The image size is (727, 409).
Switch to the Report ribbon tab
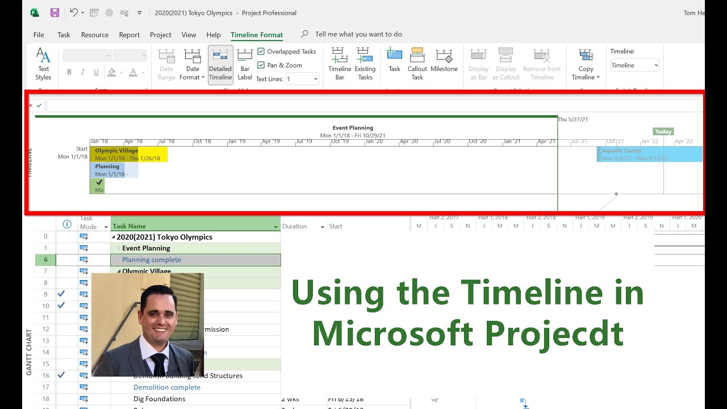click(129, 35)
